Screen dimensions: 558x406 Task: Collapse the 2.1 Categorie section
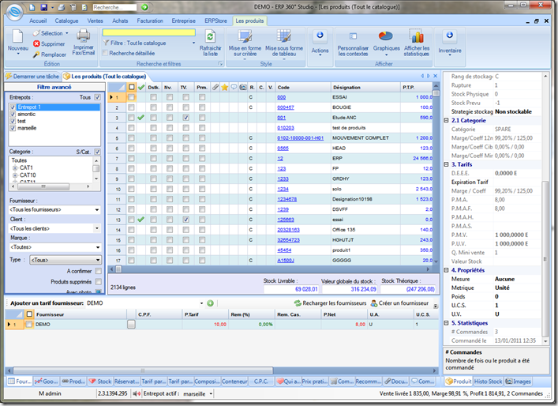click(446, 120)
